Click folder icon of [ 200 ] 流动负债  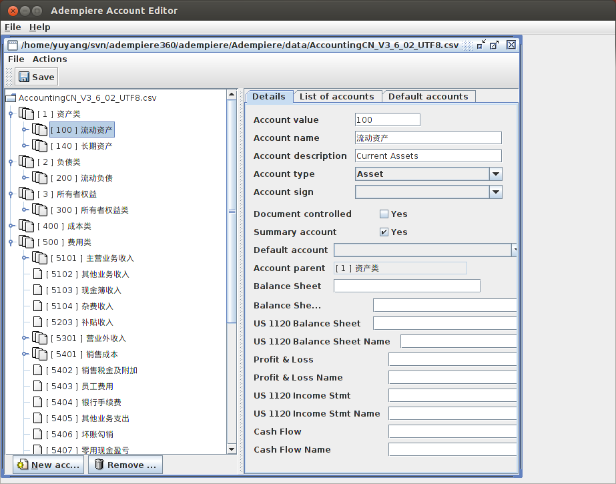coord(39,178)
